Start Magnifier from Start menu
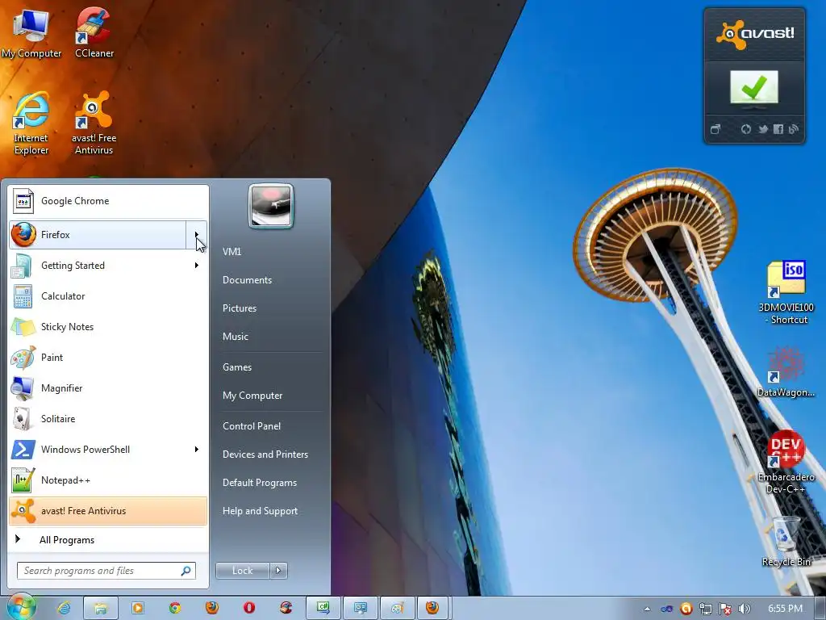Viewport: 826px width, 620px height. click(108, 388)
